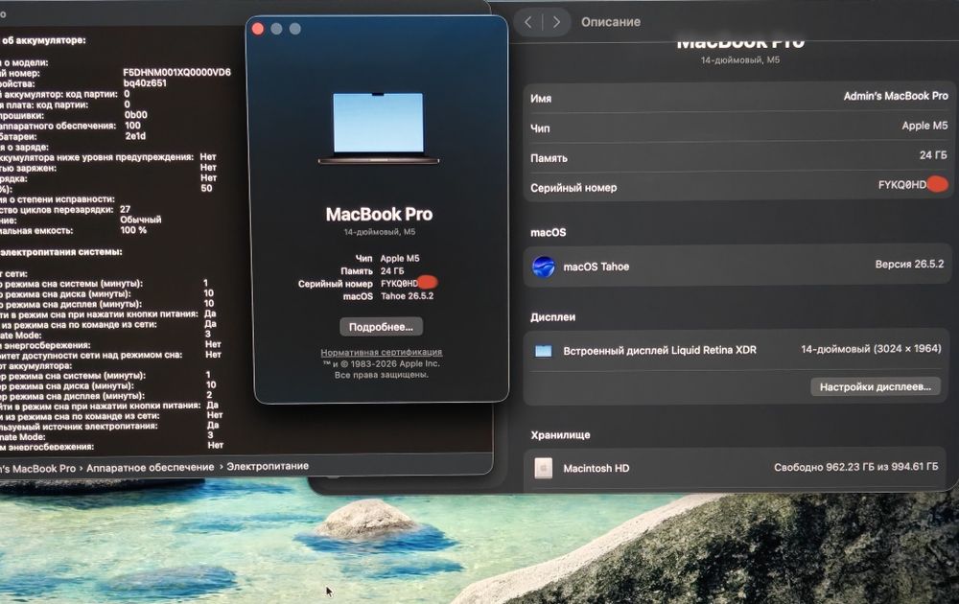
Task: Click the 100 % maximum capacity value
Action: pos(133,230)
